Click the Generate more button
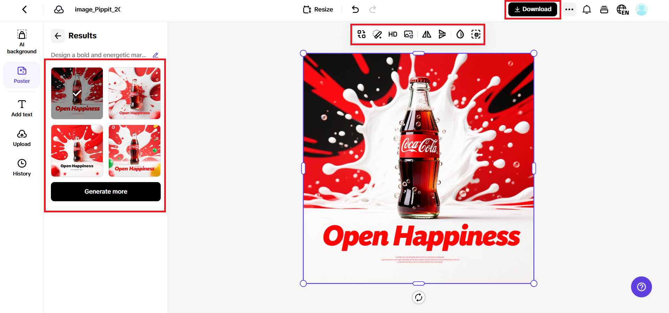This screenshot has height=313, width=669. pyautogui.click(x=106, y=191)
